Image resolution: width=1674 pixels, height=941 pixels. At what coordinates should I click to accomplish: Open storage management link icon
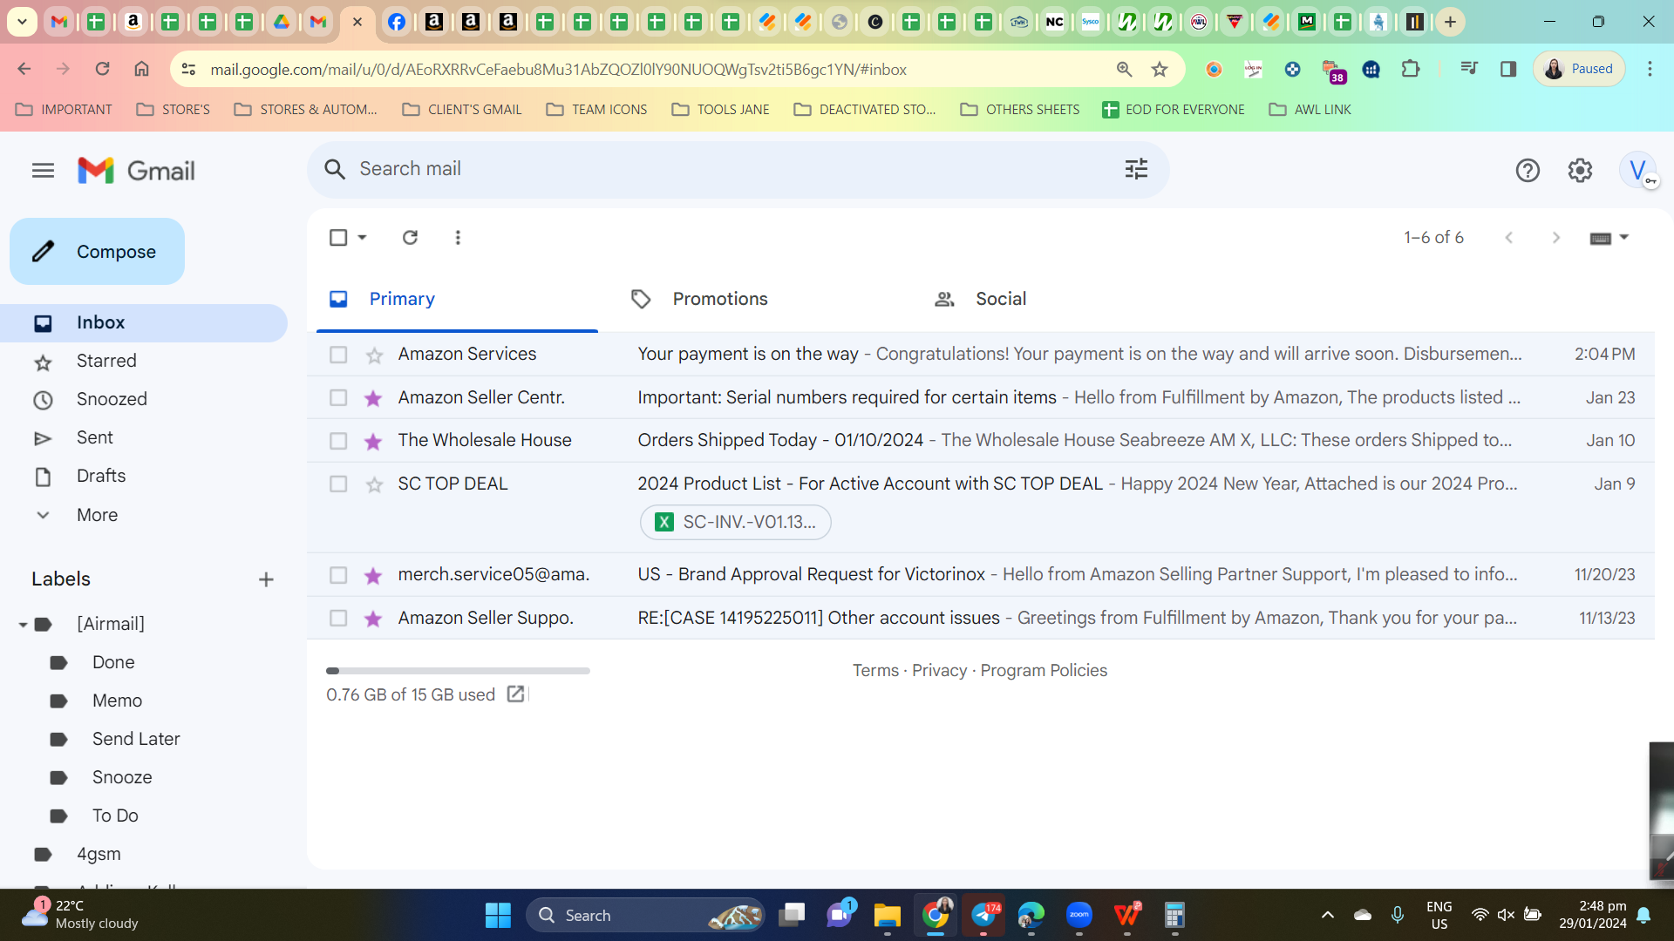tap(515, 694)
